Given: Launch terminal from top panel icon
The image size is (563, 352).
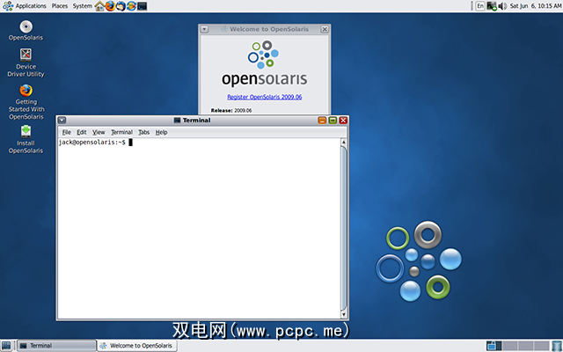Looking at the screenshot, I should pyautogui.click(x=143, y=6).
